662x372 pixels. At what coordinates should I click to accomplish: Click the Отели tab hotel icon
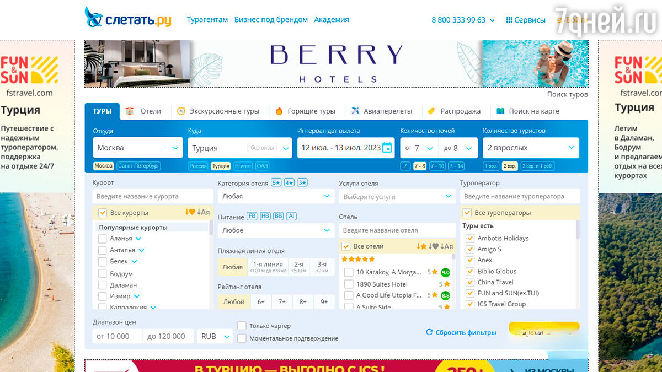click(x=130, y=111)
